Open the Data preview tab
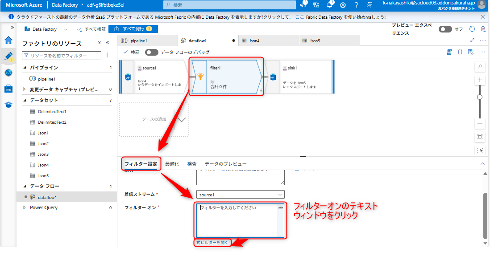 pyautogui.click(x=226, y=164)
